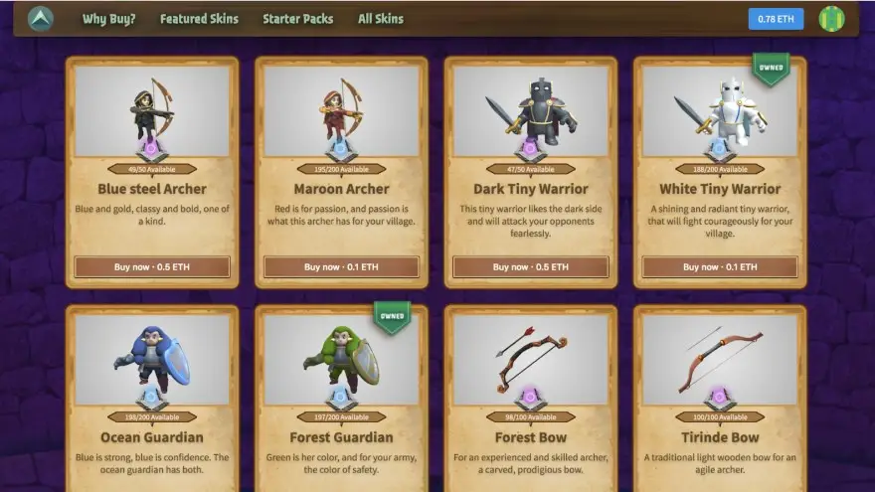Click the OWNED badge on White Tiny Warrior
The width and height of the screenshot is (875, 492).
tap(771, 69)
